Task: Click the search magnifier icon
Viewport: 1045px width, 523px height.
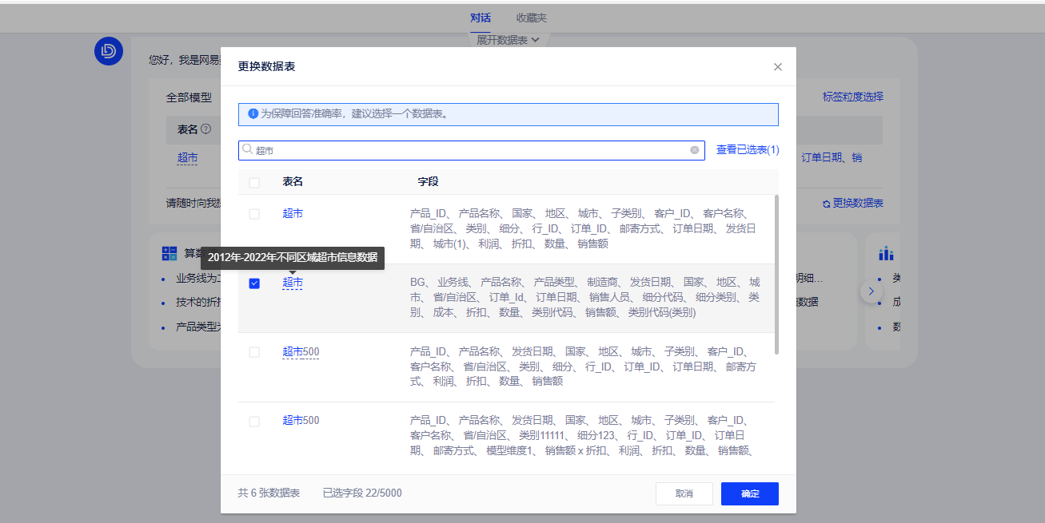Action: point(248,150)
